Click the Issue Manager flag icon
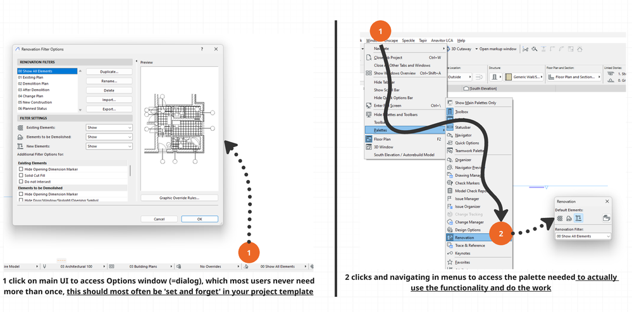Viewport: 632px width, 312px height. point(450,199)
